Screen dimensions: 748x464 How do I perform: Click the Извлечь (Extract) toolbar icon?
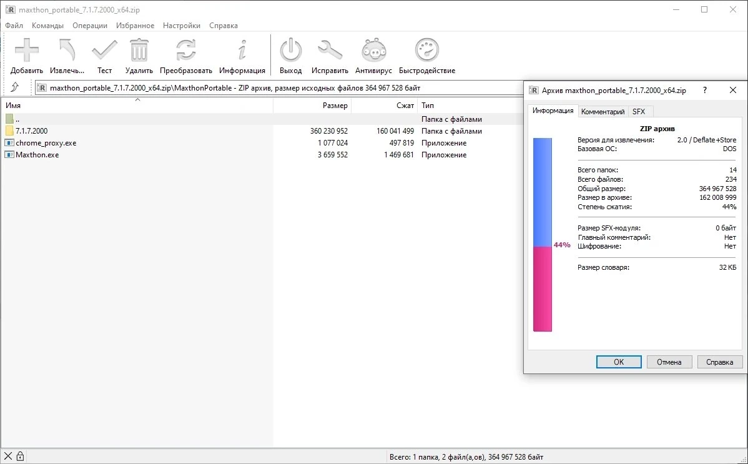67,50
